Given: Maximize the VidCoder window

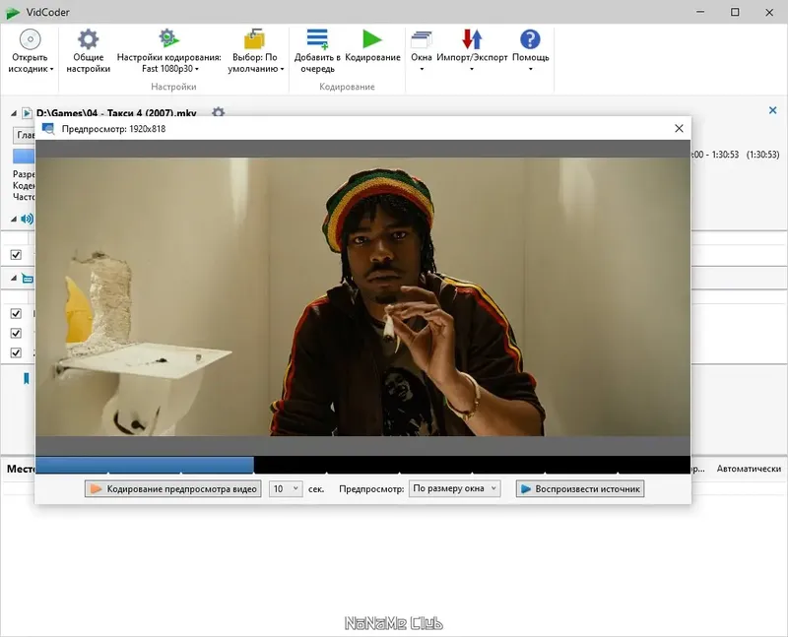Looking at the screenshot, I should pyautogui.click(x=735, y=12).
